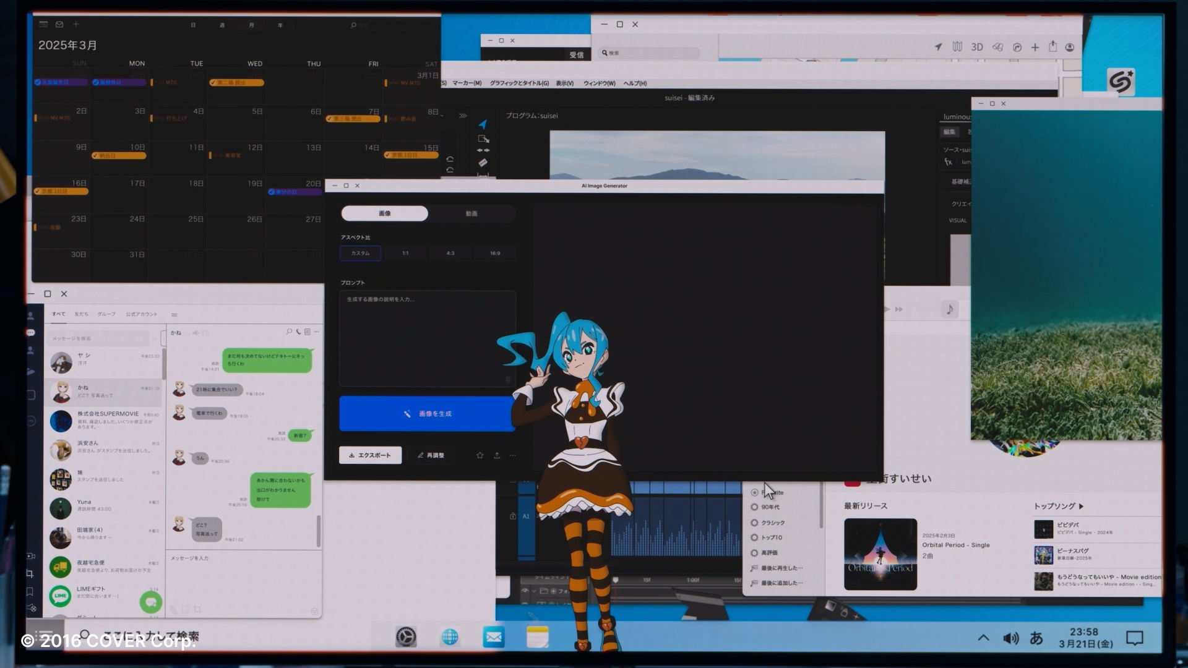
Task: Click the map book icon in the map toolbar
Action: [x=957, y=47]
